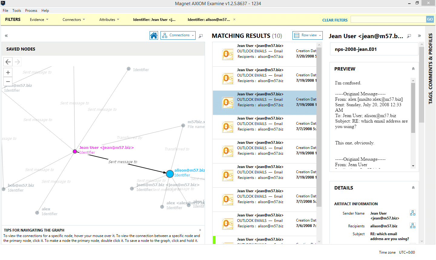Screen dimensions: 436x260
Task: Select the highlighted email result row
Action: click(265, 103)
